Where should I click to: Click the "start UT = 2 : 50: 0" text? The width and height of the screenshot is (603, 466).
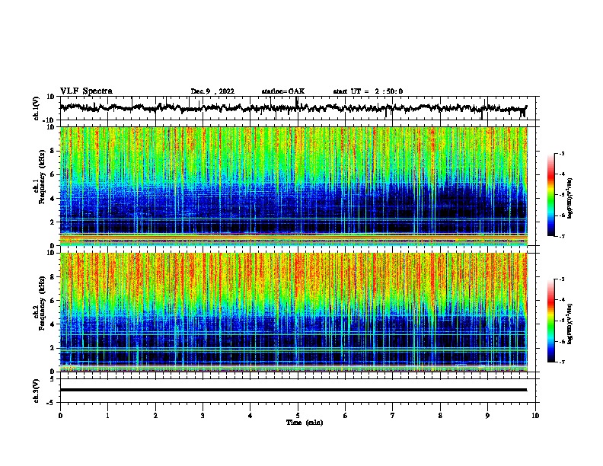tap(368, 91)
